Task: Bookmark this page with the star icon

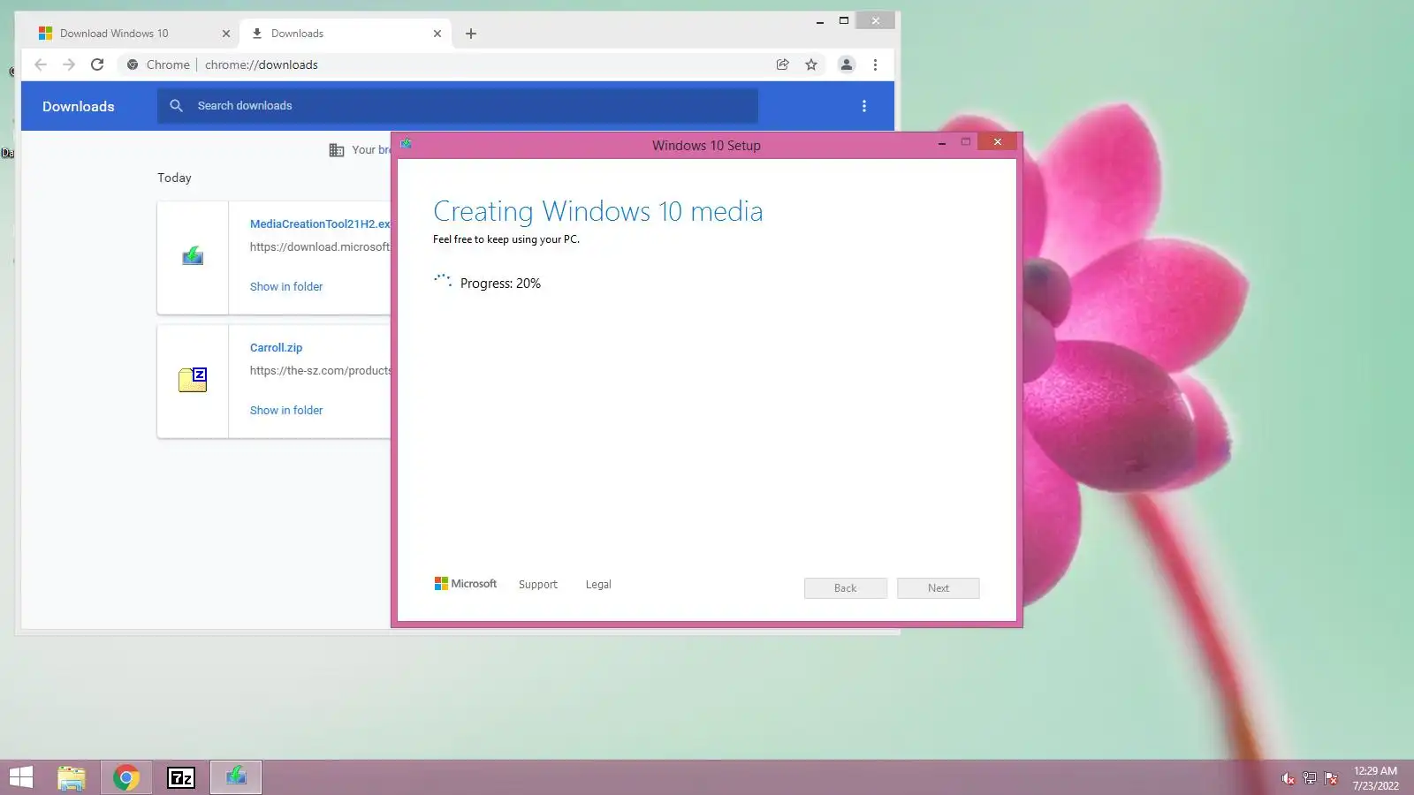Action: click(811, 64)
